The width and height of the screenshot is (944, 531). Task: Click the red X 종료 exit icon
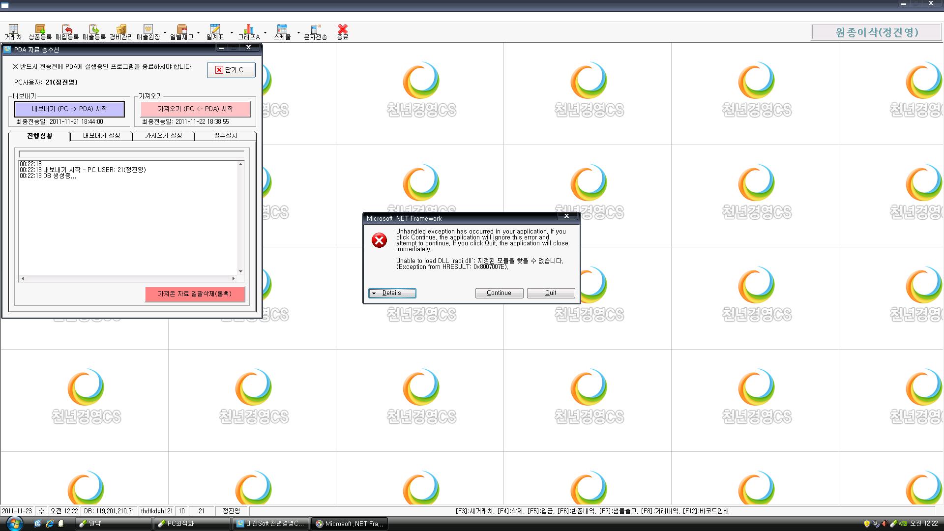343,32
